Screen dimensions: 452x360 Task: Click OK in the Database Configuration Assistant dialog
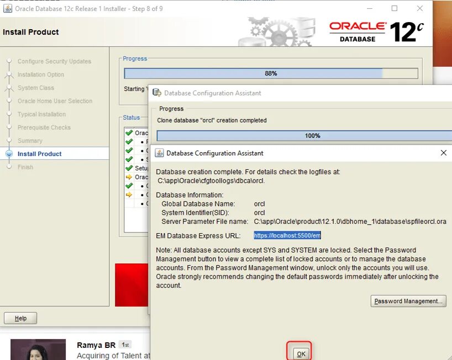pos(301,354)
